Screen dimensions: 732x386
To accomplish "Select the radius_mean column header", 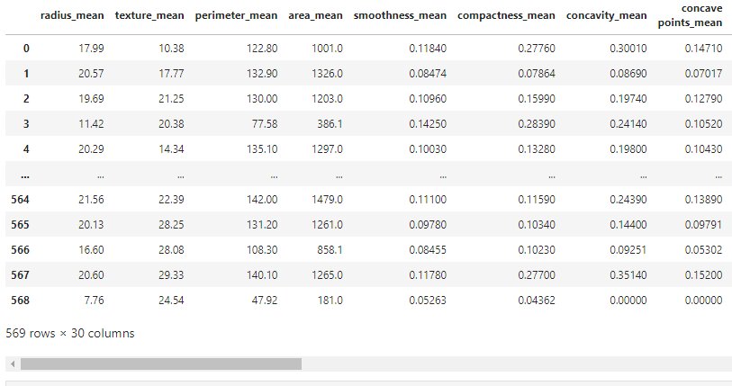I will point(72,17).
